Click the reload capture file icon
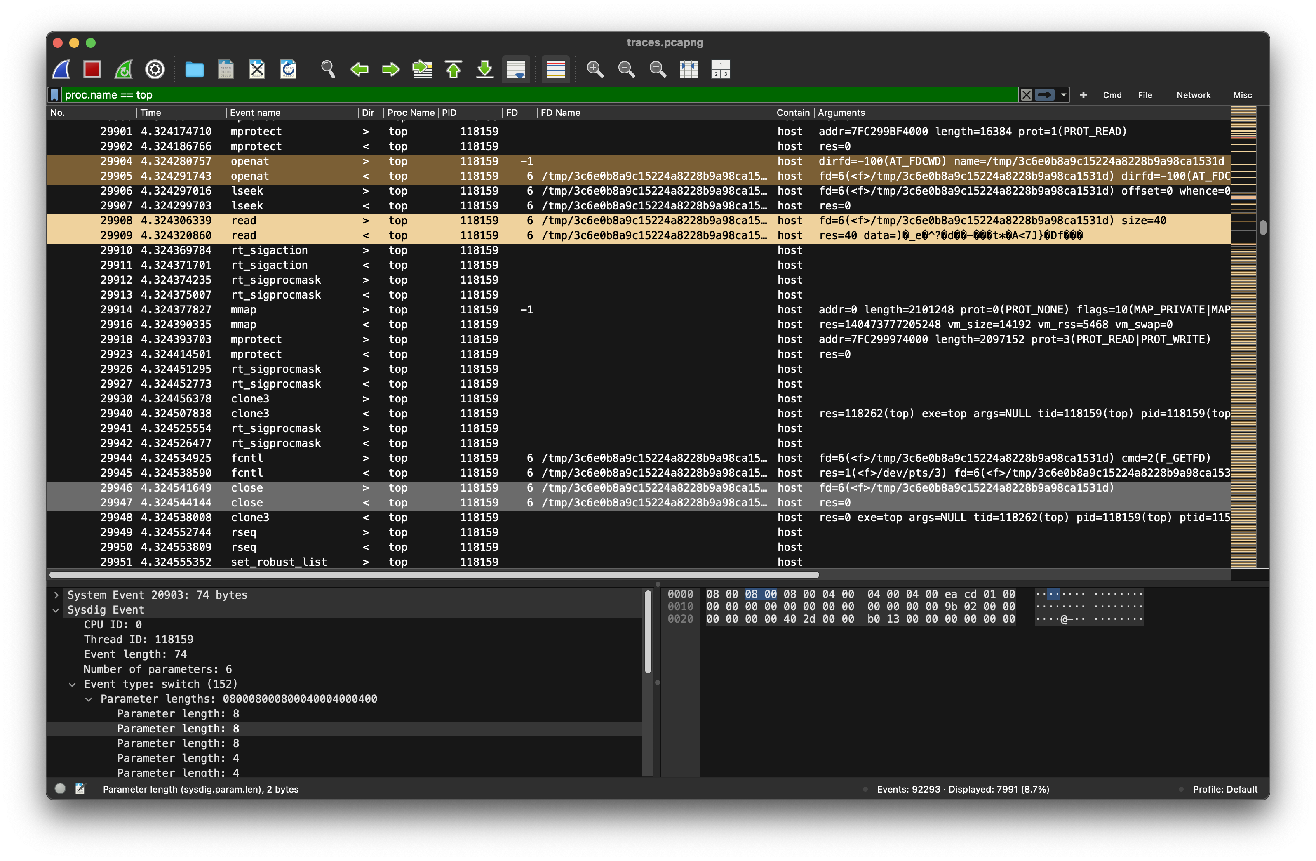1316x861 pixels. tap(288, 69)
